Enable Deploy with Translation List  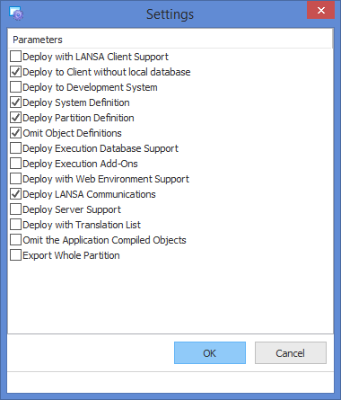point(15,225)
